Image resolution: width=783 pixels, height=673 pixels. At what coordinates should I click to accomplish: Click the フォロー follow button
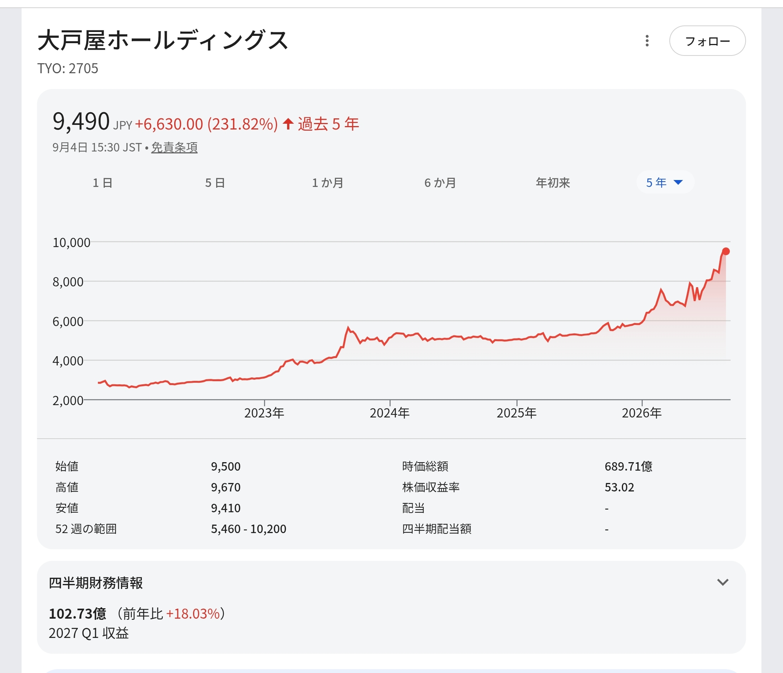click(707, 41)
